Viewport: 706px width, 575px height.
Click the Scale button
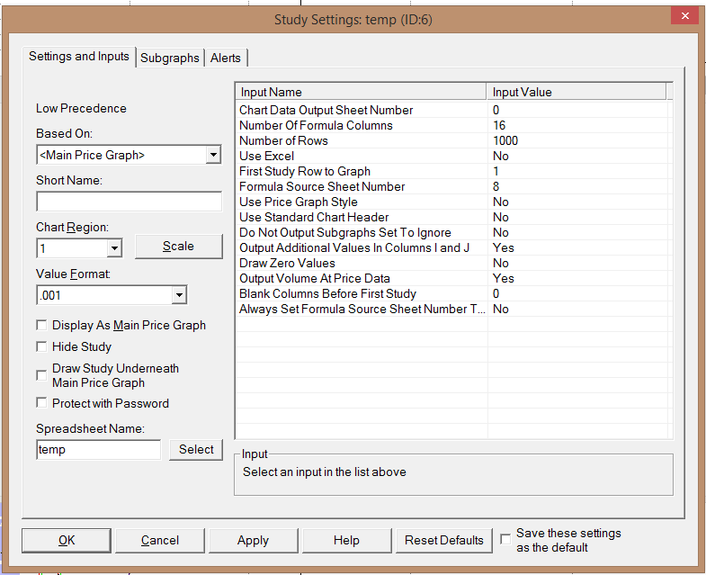tap(178, 247)
